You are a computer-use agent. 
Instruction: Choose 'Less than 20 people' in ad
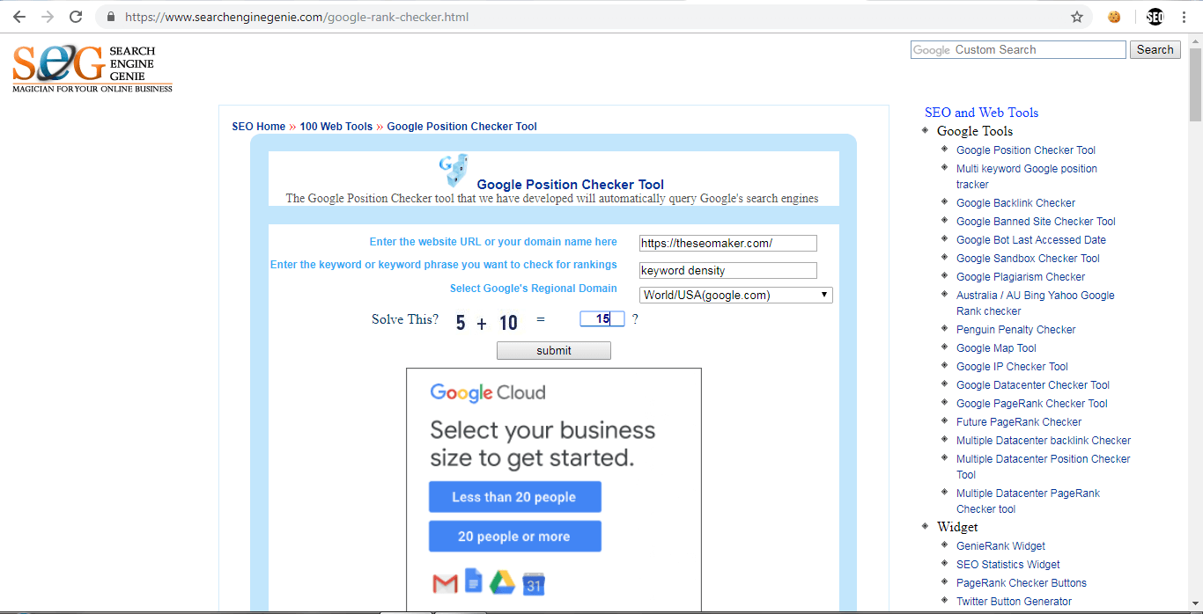(514, 497)
